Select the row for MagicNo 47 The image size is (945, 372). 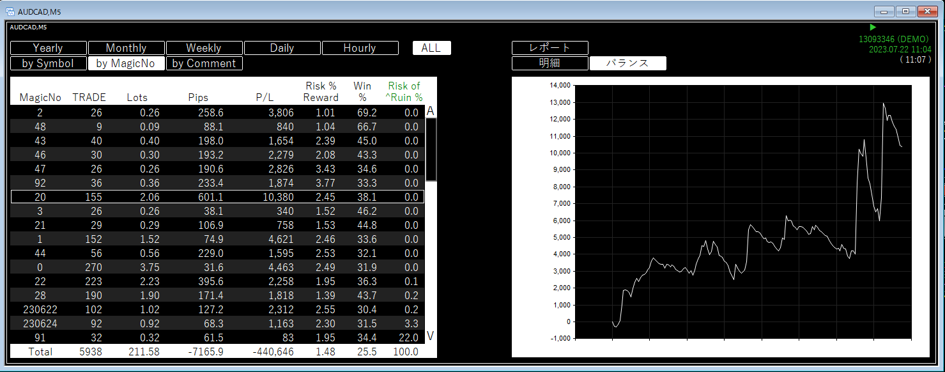217,169
